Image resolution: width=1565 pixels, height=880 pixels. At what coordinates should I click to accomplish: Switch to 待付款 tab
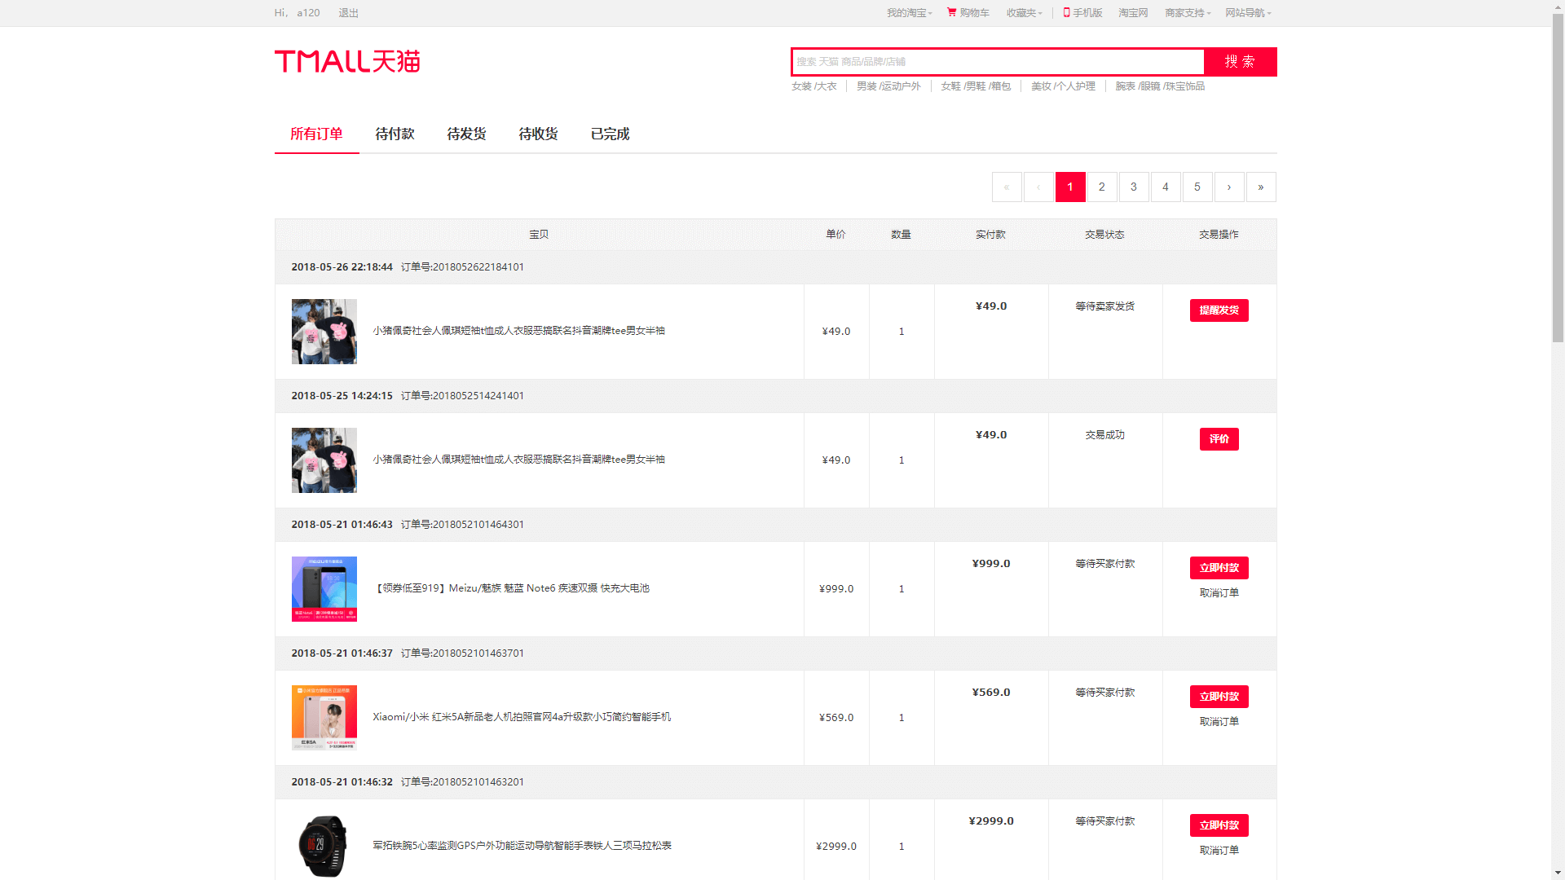[x=395, y=134]
